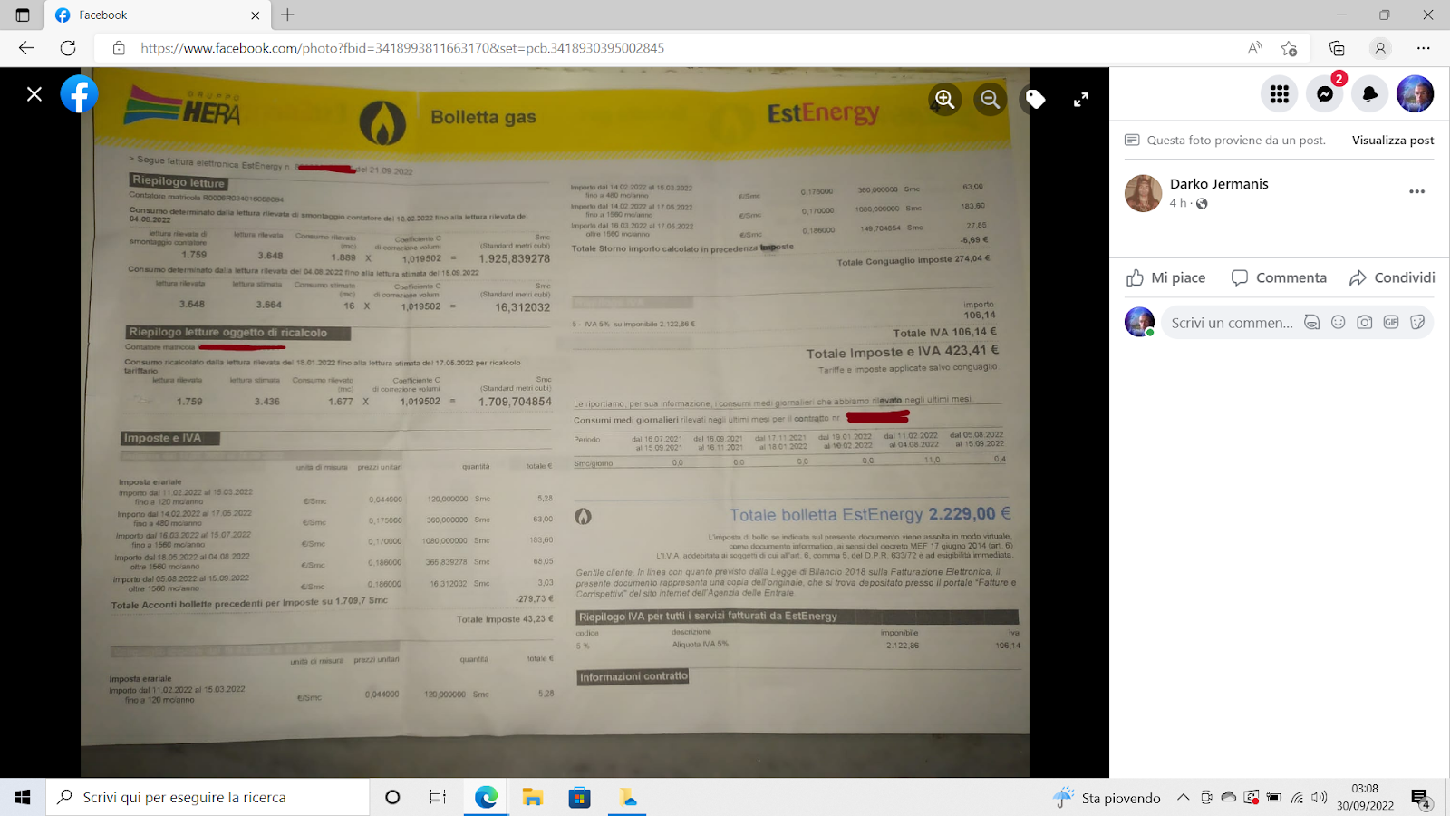1450x816 pixels.
Task: Open the emoji picker in comment box
Action: click(x=1338, y=323)
